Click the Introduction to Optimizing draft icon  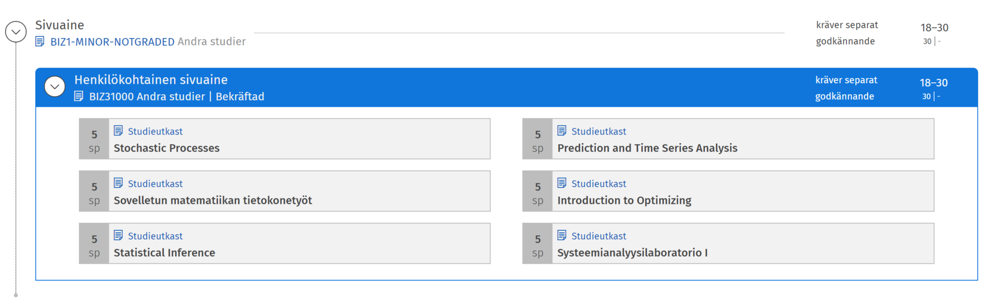coord(562,183)
